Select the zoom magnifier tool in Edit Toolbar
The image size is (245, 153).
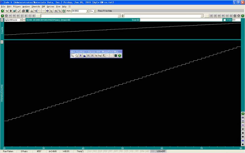click(x=77, y=55)
